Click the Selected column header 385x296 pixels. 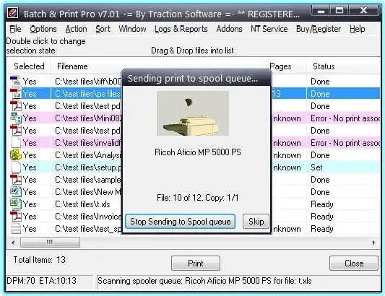point(29,66)
